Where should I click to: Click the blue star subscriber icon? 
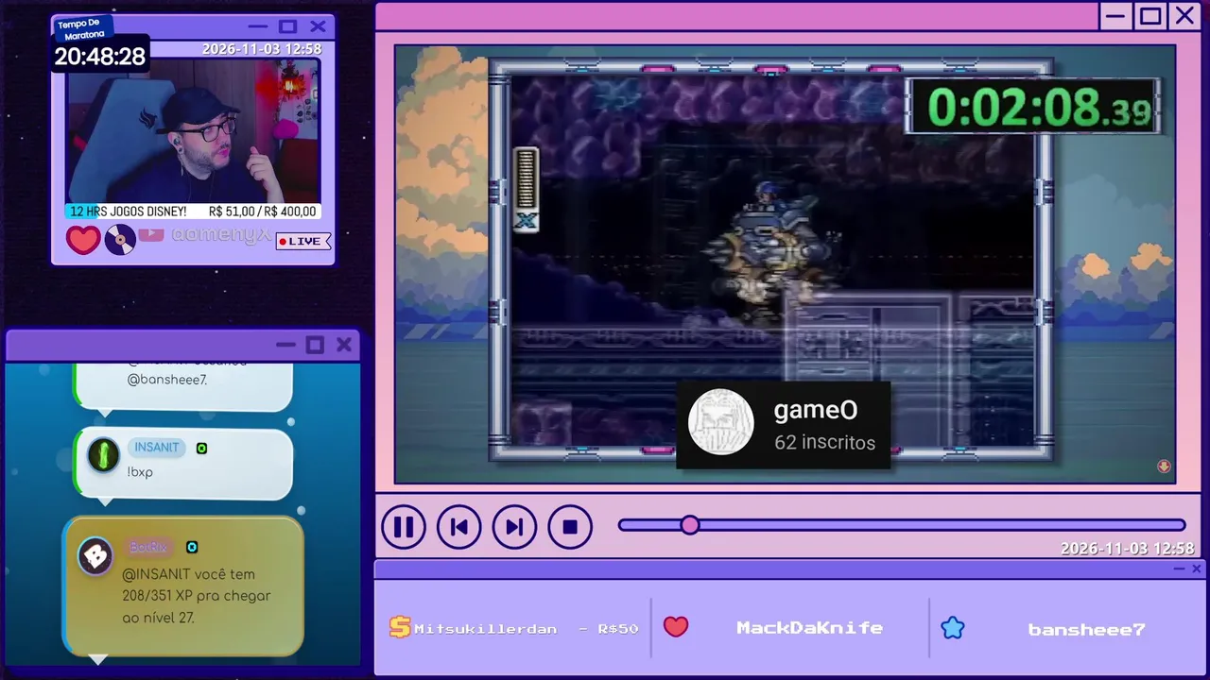click(x=953, y=627)
